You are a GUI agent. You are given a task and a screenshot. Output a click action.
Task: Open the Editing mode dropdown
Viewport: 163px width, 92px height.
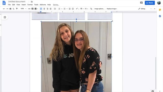pyautogui.click(x=145, y=9)
